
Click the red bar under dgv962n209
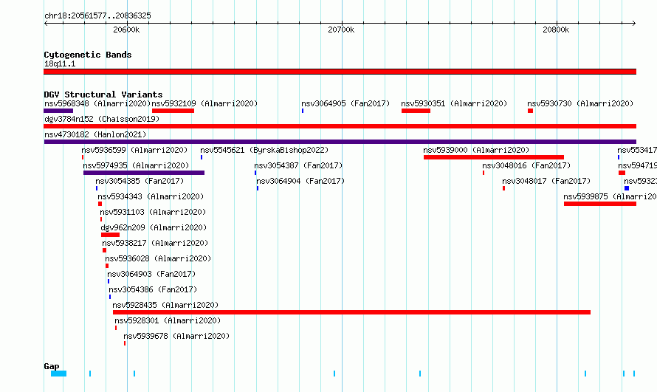tap(110, 235)
